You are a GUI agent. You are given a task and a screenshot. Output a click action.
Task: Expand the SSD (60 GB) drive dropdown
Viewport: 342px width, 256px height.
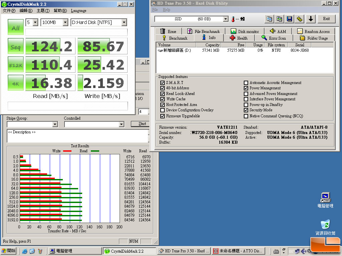(225, 19)
